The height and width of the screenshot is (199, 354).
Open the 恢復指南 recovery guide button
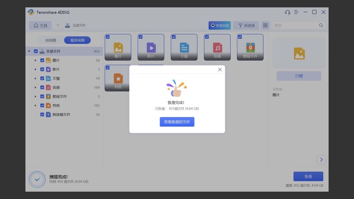(220, 25)
